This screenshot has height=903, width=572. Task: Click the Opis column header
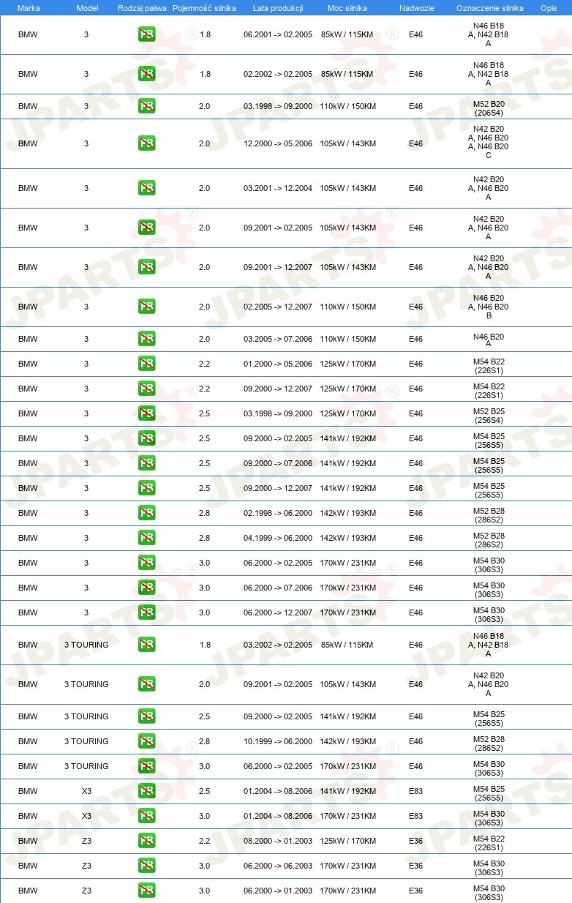coord(549,7)
